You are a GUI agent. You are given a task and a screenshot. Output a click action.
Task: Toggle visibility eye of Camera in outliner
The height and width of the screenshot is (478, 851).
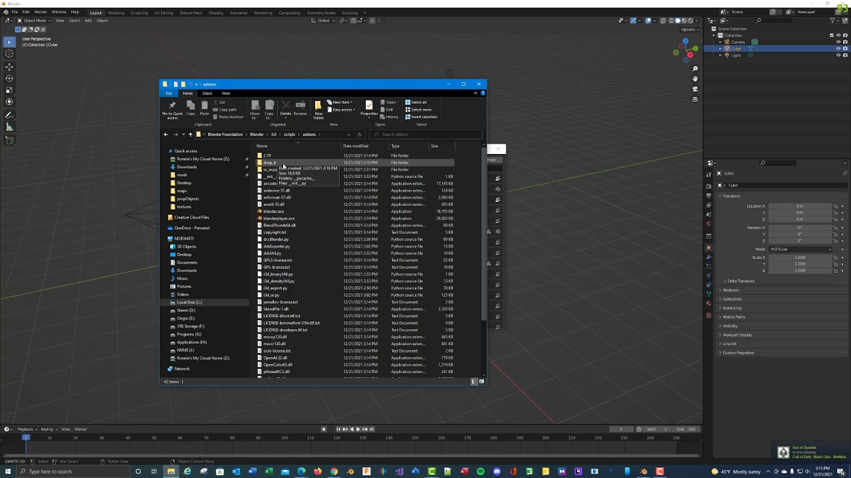coord(838,42)
